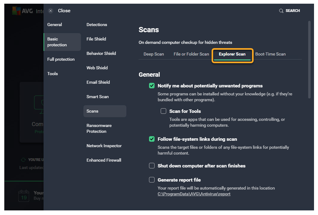The height and width of the screenshot is (215, 318).
Task: Enable Scan for Tools checkbox
Action: pos(163,111)
